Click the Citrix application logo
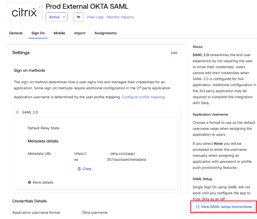The width and height of the screenshot is (257, 219). (x=24, y=12)
